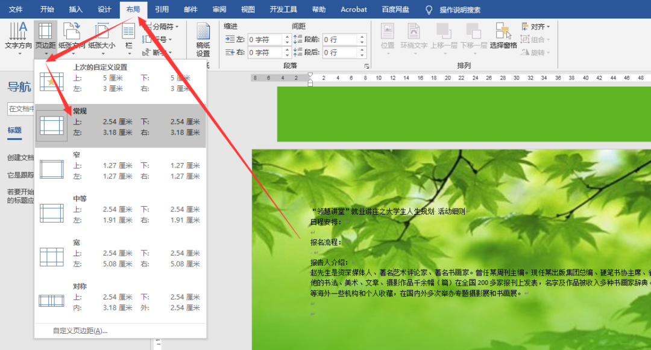Screen dimensions: 651x350
Task: Click the 缩进 左 left indent field
Action: [265, 39]
